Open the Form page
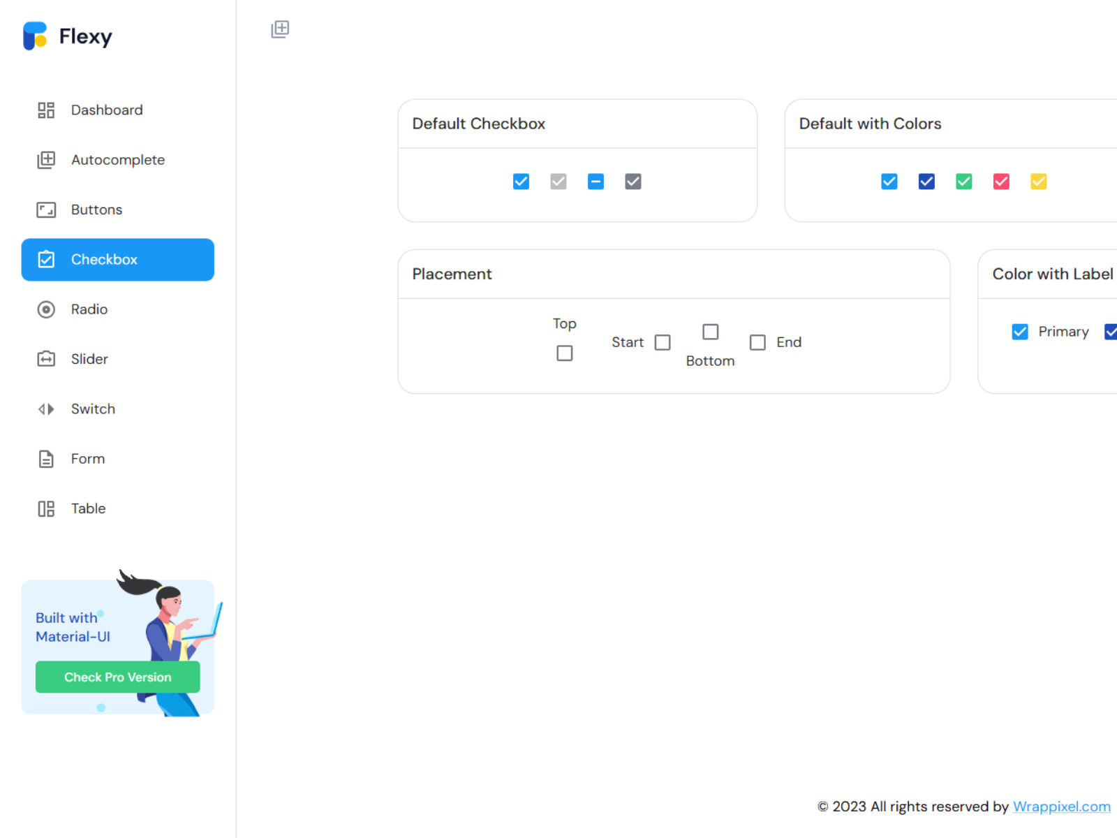Image resolution: width=1117 pixels, height=838 pixels. coord(117,459)
